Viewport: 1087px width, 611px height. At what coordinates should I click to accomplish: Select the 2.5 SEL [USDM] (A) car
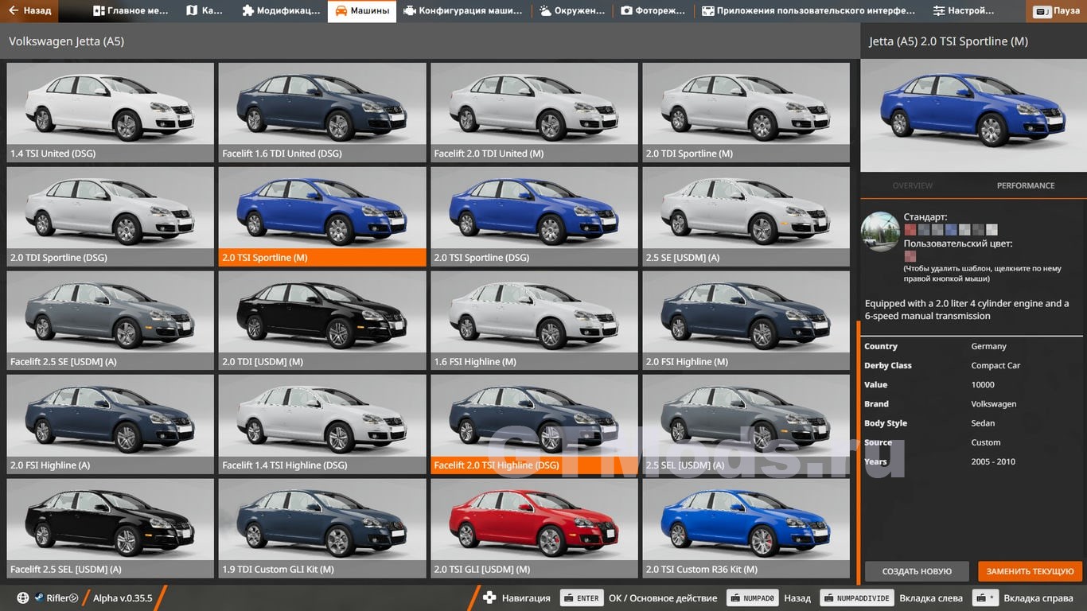746,424
